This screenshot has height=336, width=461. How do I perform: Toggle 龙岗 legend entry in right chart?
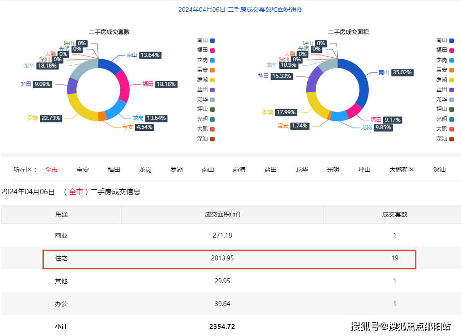[445, 60]
